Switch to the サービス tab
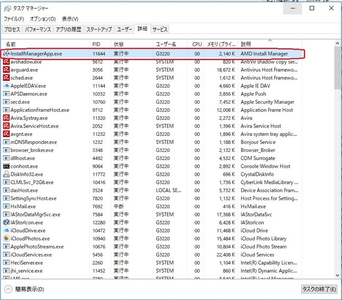342x300 pixels. [x=160, y=29]
